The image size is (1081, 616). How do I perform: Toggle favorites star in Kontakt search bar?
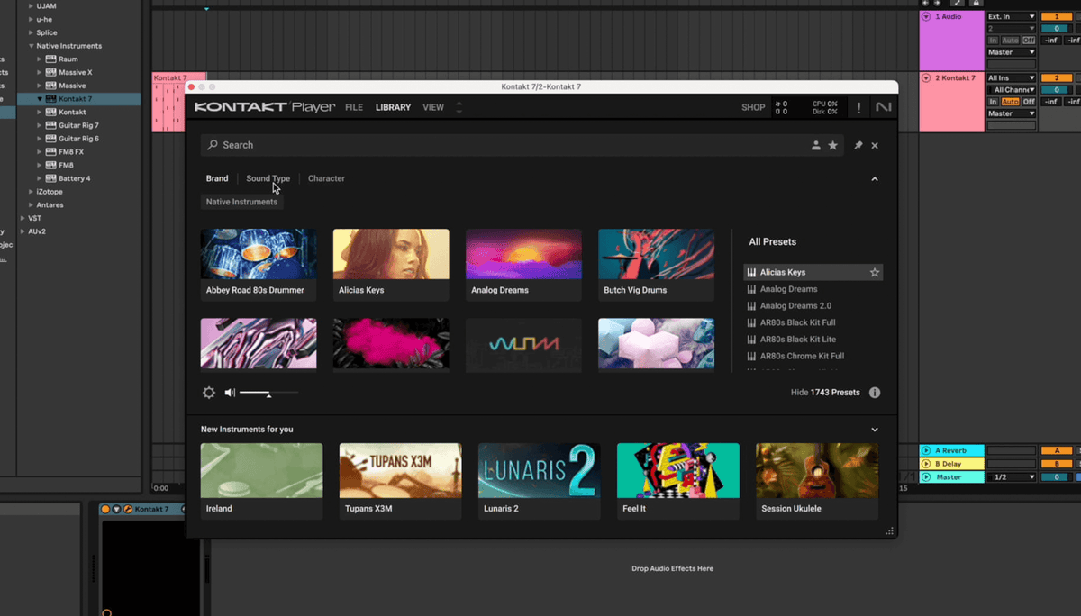[833, 145]
